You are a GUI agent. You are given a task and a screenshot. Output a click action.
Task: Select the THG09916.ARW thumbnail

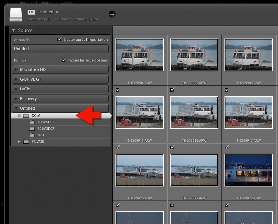(194, 113)
